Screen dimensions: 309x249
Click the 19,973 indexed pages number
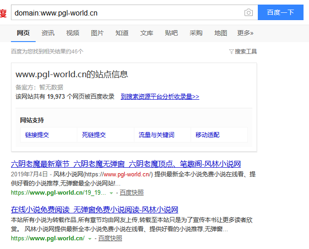coord(56,96)
